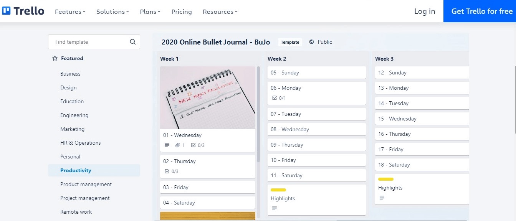Image resolution: width=516 pixels, height=221 pixels.
Task: Open the Solutions dropdown menu
Action: coord(112,12)
